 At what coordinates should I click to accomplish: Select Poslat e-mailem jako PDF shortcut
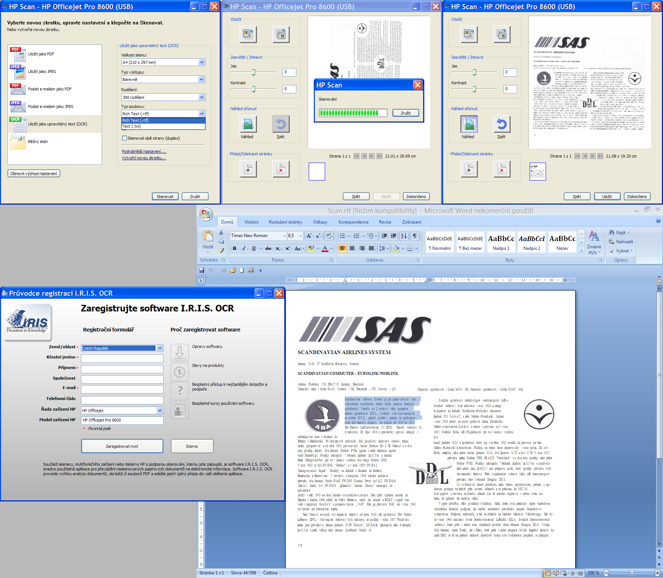pyautogui.click(x=55, y=89)
